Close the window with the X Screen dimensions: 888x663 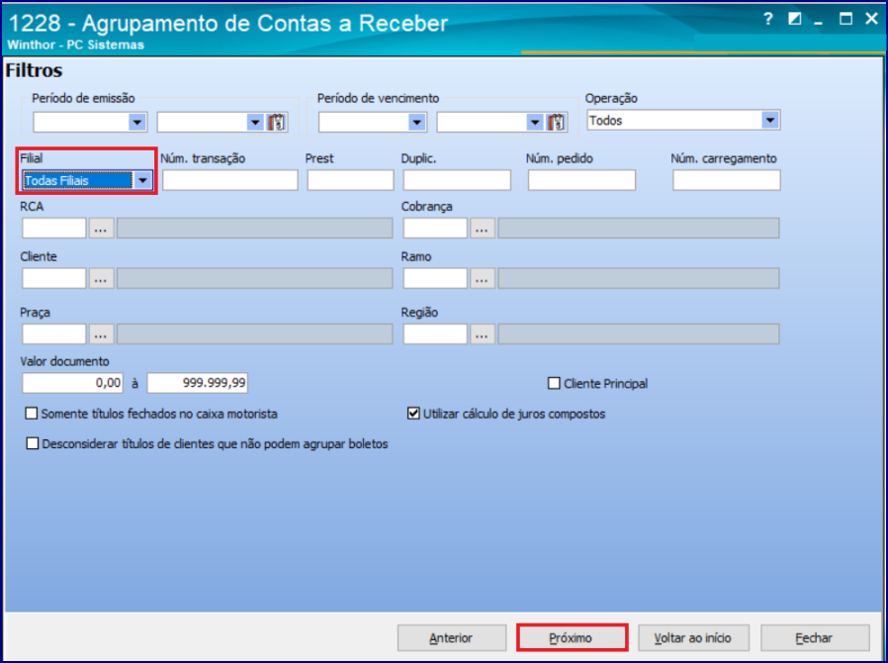871,19
